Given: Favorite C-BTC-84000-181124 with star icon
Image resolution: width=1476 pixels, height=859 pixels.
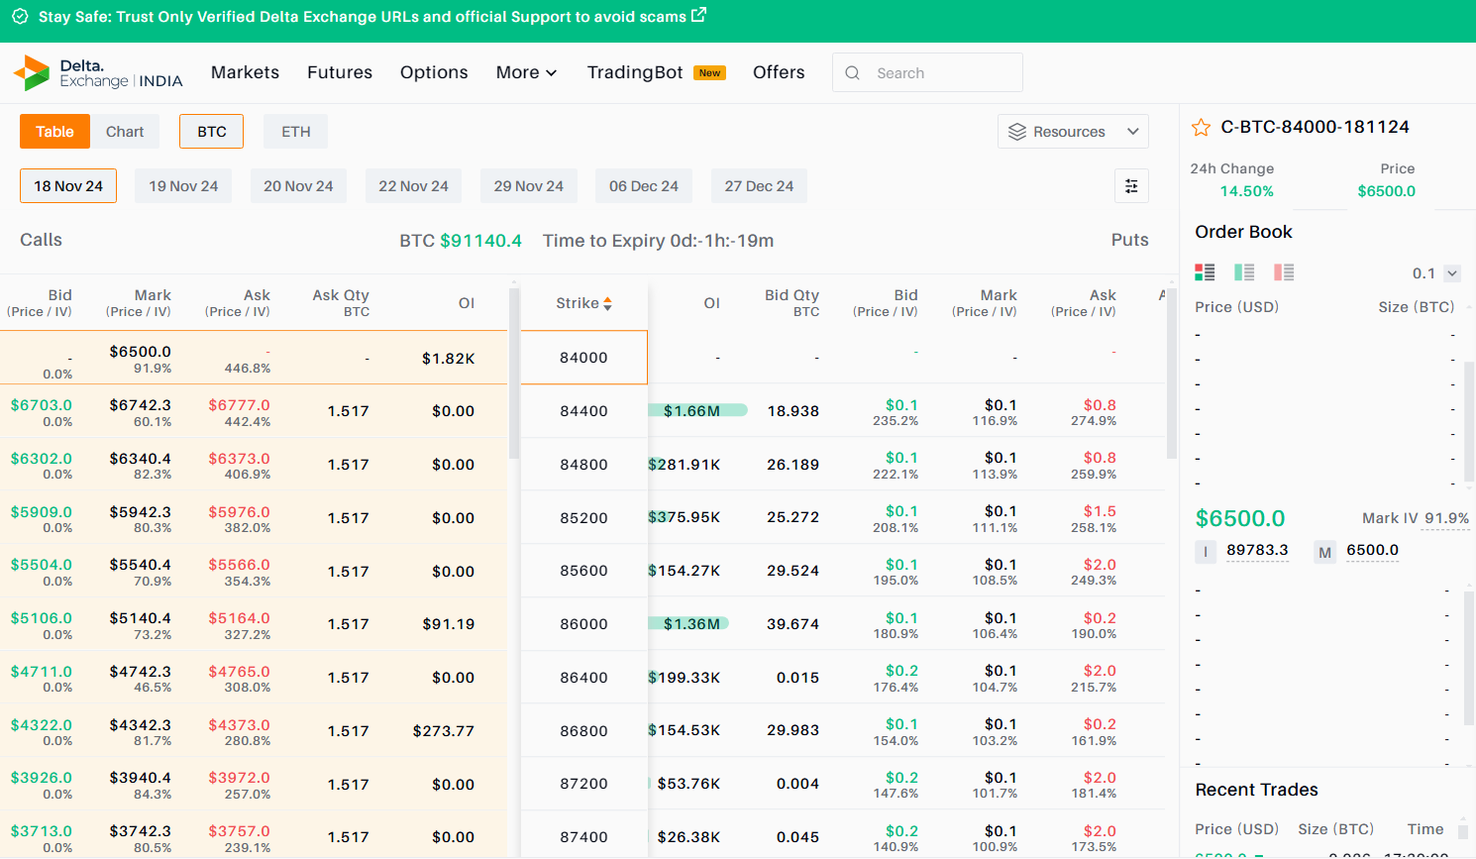Looking at the screenshot, I should click(x=1201, y=127).
